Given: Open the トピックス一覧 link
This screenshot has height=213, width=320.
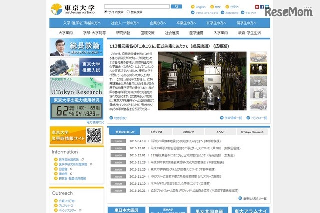Looking at the screenshot, I should (259, 118).
